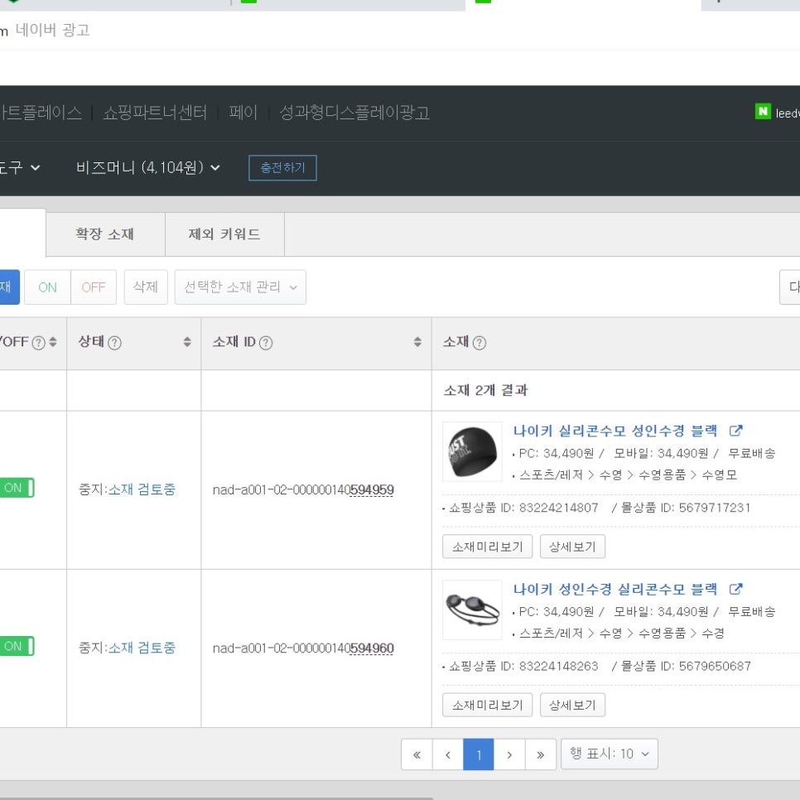
Task: Open 나이키 실리콘수모 성인수경 블랙 product link
Action: pos(614,431)
